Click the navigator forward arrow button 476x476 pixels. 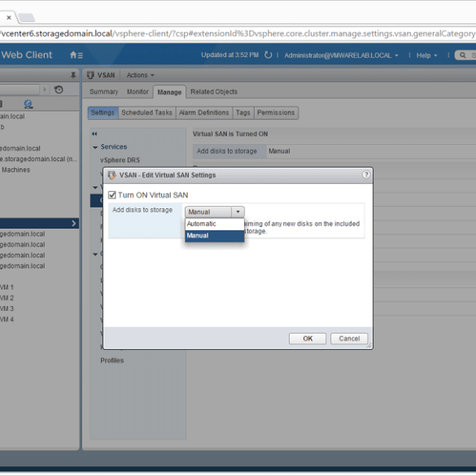pyautogui.click(x=45, y=90)
